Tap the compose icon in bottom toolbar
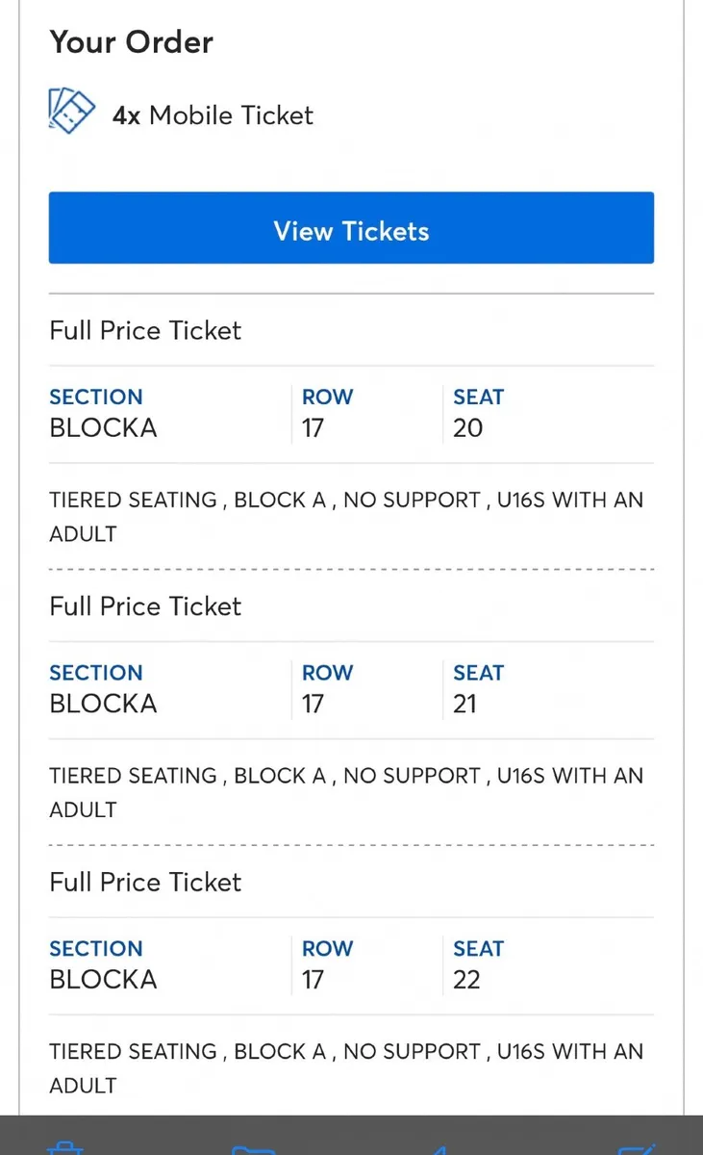 point(638,1149)
